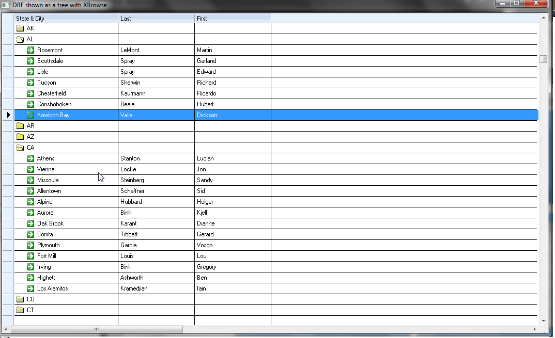Click the vertical scrollbar up arrow
The height and width of the screenshot is (338, 555).
point(543,17)
